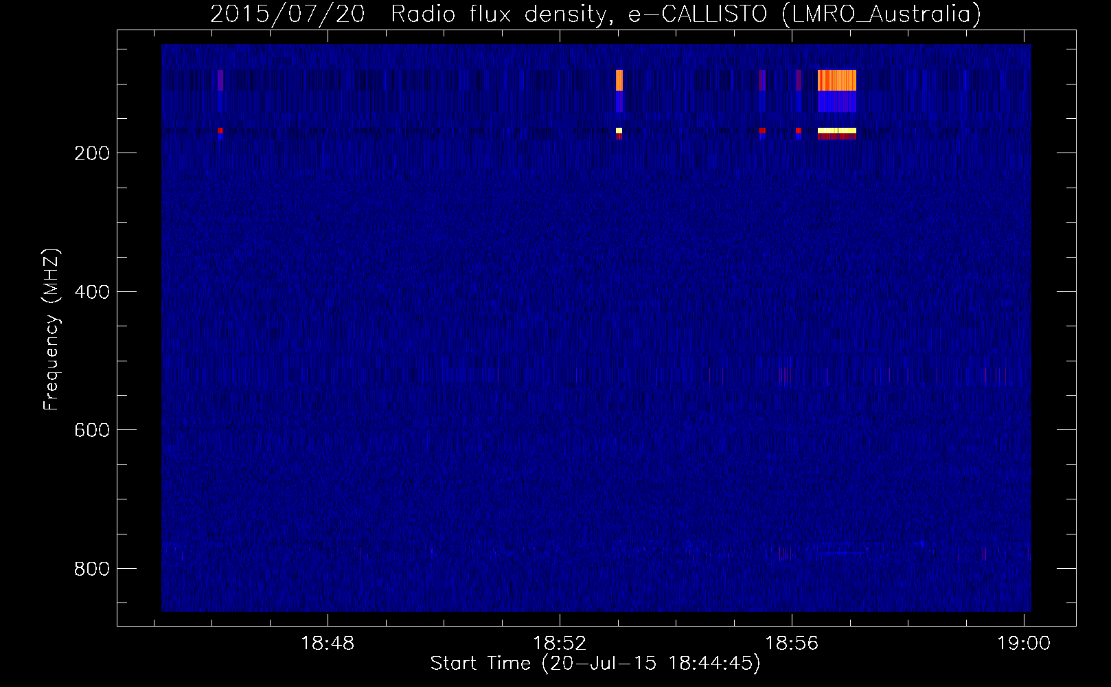
Task: Click the Frequency (MHZ) axis label
Action: 51,330
